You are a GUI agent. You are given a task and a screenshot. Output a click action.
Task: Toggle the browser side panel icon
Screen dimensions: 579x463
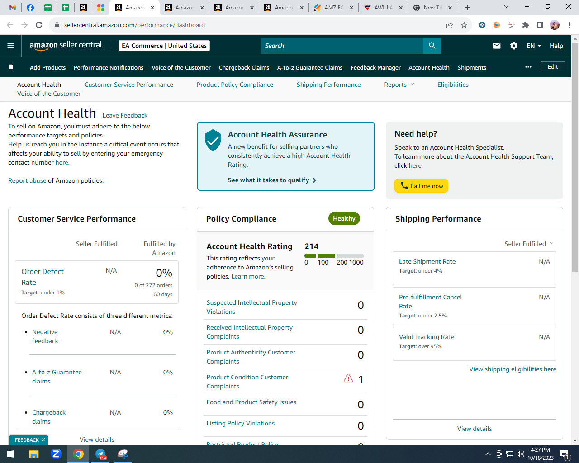[x=540, y=25]
